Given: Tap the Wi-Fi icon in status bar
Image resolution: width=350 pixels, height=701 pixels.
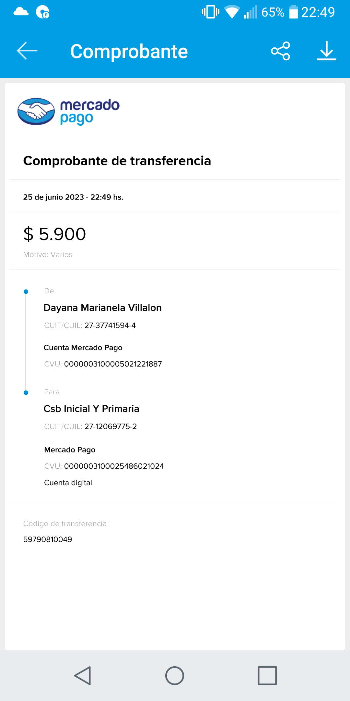Looking at the screenshot, I should click(232, 12).
